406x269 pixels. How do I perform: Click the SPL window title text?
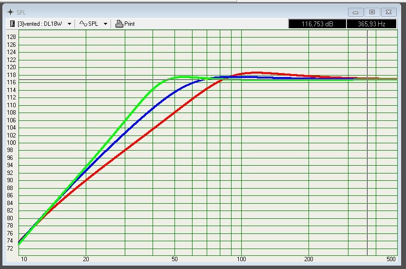(x=21, y=12)
